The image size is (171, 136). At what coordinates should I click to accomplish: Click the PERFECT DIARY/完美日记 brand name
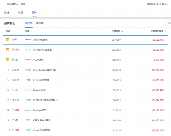pyautogui.click(x=46, y=100)
